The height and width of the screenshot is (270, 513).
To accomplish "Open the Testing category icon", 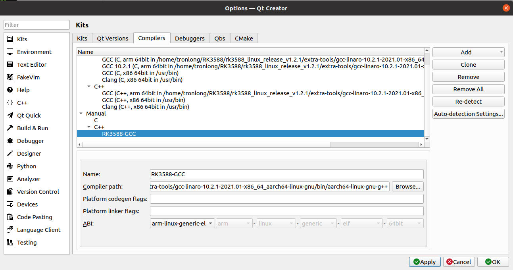I will click(10, 243).
